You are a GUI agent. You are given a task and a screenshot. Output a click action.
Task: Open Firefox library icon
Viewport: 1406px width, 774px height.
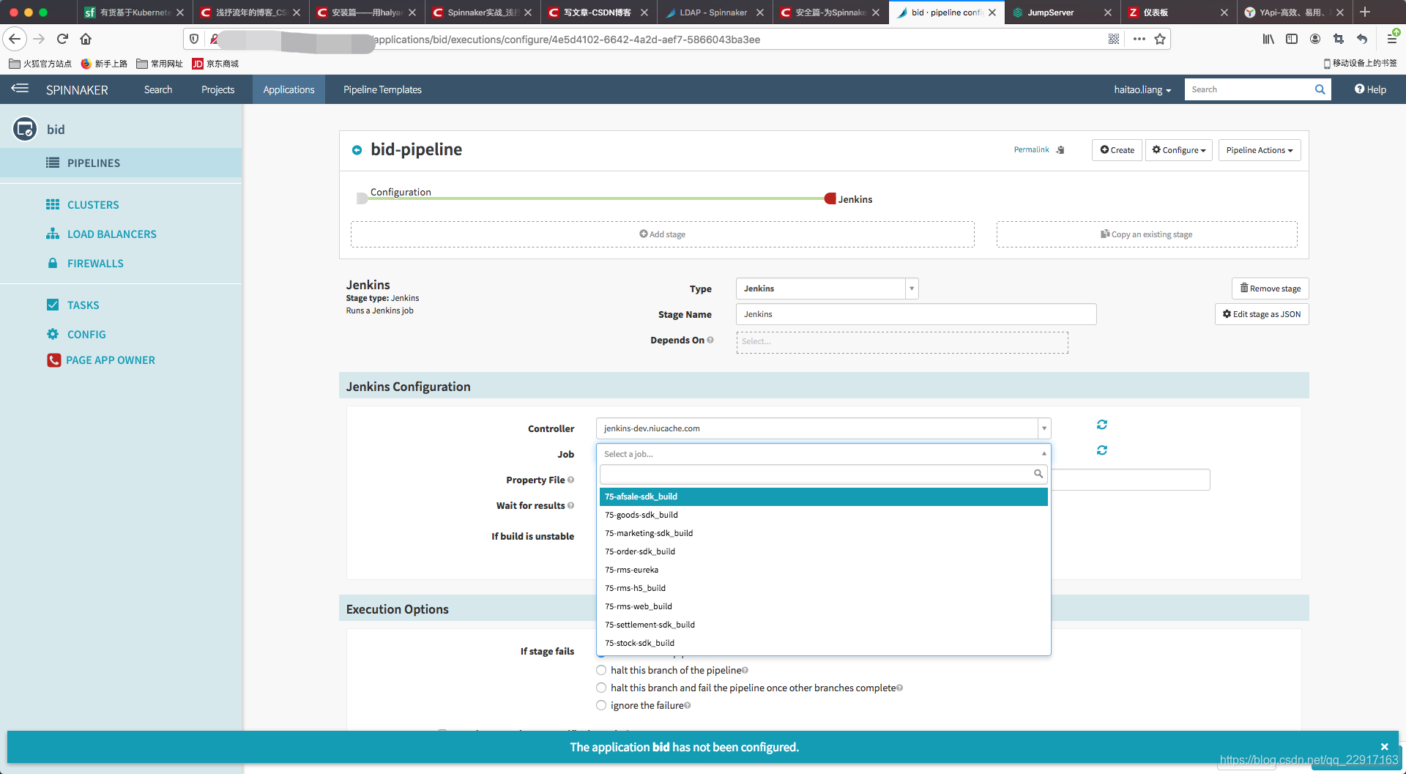click(x=1268, y=39)
